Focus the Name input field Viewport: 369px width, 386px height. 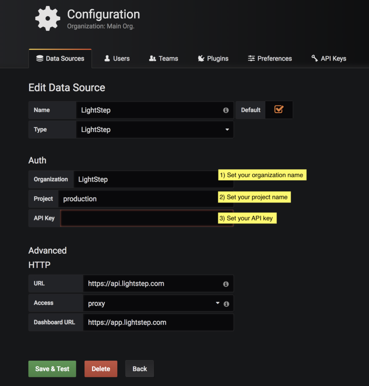click(155, 110)
